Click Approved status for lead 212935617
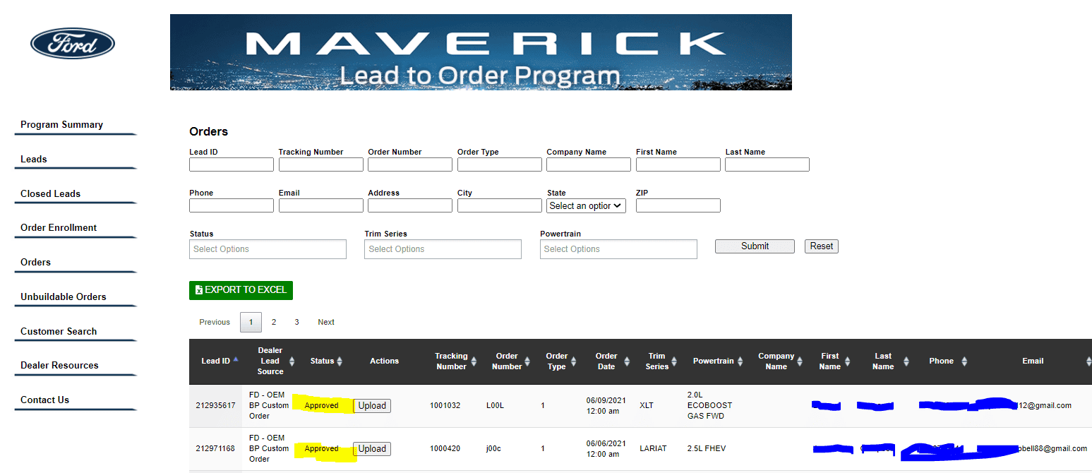Screen dimensions: 1092x473 (321, 406)
